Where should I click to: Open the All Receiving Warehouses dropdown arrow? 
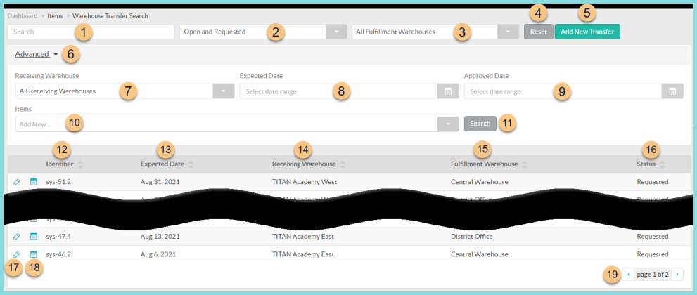point(224,91)
